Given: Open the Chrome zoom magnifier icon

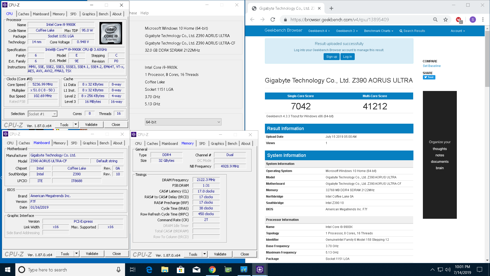Looking at the screenshot, I should pyautogui.click(x=435, y=20).
